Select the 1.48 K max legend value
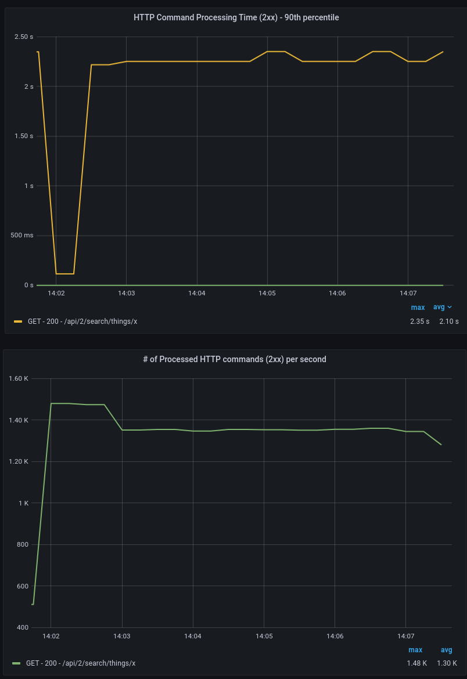 tap(417, 663)
